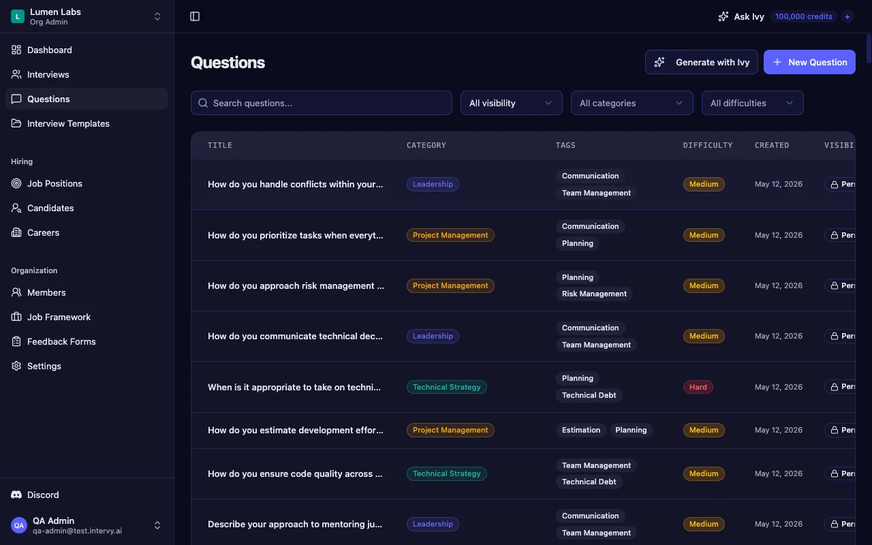Click the Job Positions target icon
The image size is (872, 545).
(x=16, y=183)
